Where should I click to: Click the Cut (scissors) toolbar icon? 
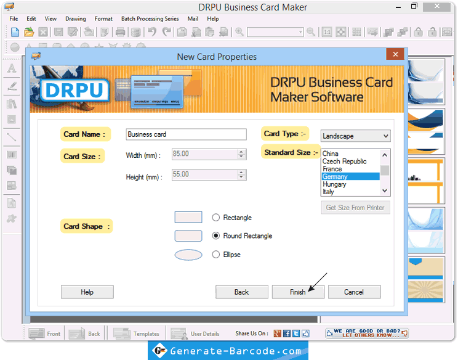(196, 32)
